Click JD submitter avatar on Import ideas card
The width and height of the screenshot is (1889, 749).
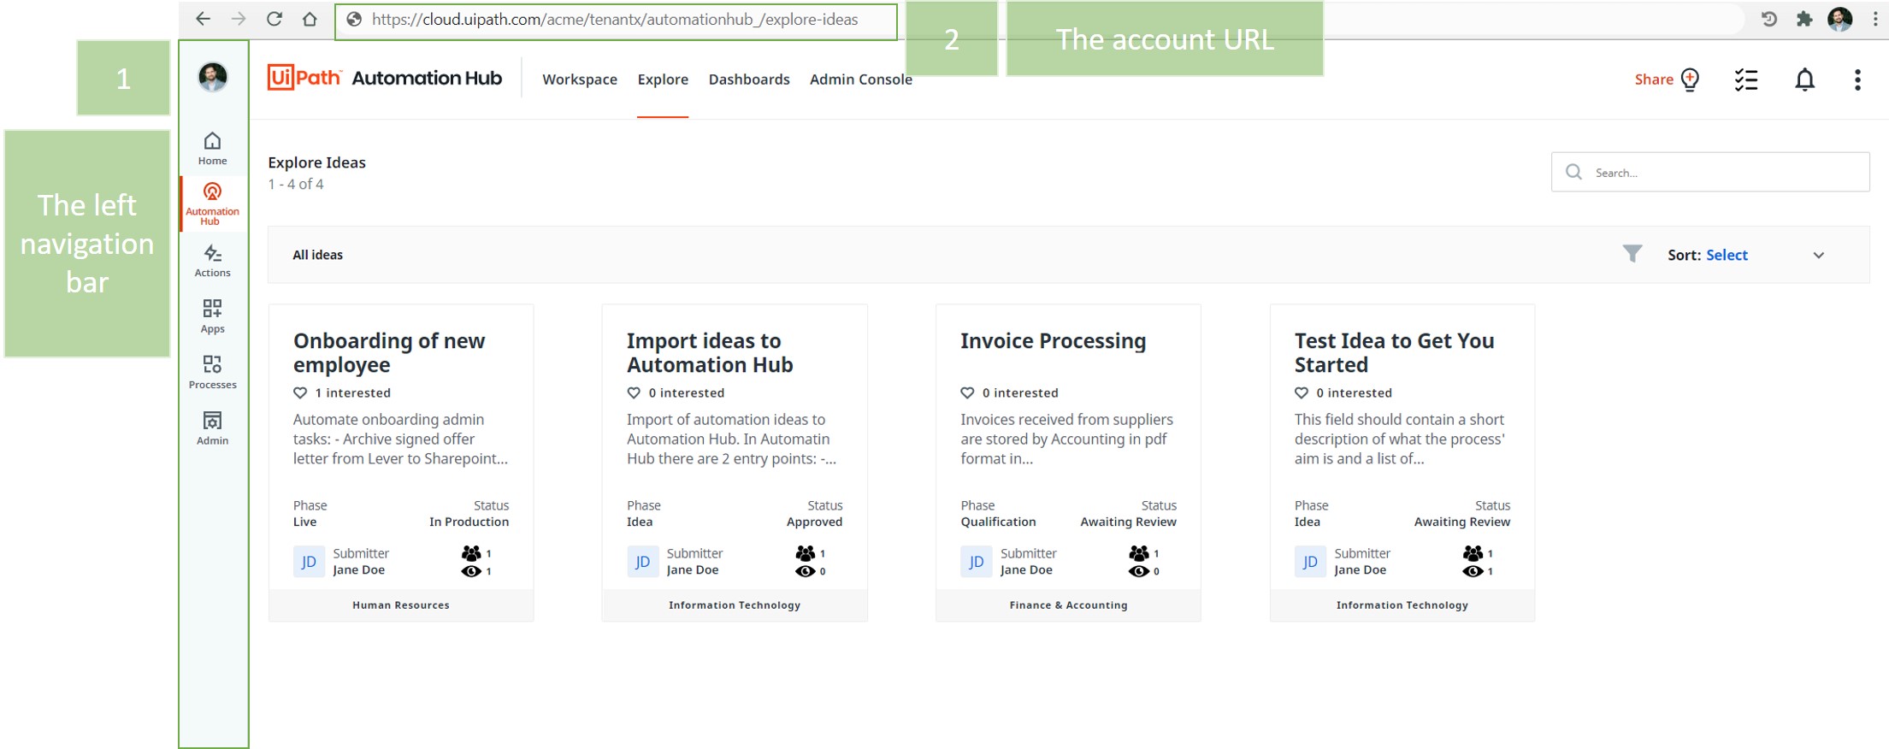pyautogui.click(x=642, y=562)
